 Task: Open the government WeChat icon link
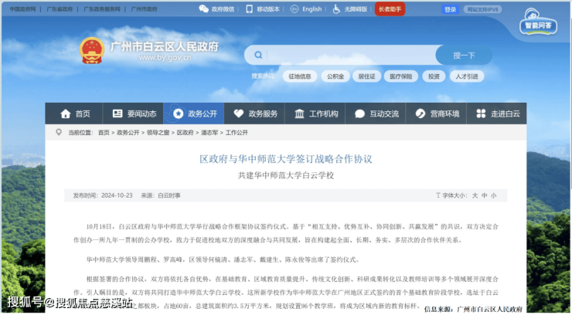point(203,9)
